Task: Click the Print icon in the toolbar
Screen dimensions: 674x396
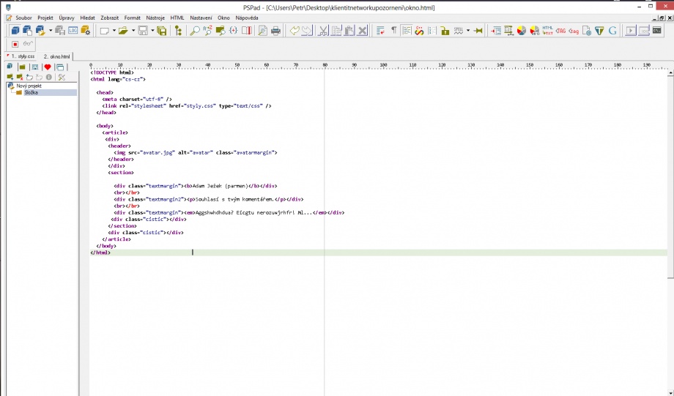Action: coord(276,31)
